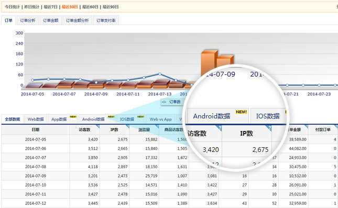The height and width of the screenshot is (208, 338).
Task: Select the 最近7日 time range link
Action: (x=51, y=7)
